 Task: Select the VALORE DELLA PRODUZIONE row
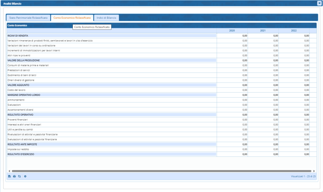[x=111, y=60]
